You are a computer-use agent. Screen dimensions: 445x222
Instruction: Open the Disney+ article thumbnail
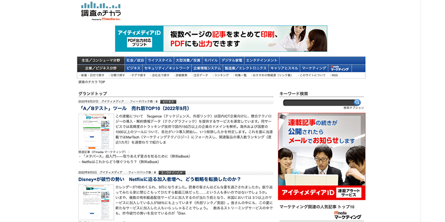pyautogui.click(x=96, y=202)
